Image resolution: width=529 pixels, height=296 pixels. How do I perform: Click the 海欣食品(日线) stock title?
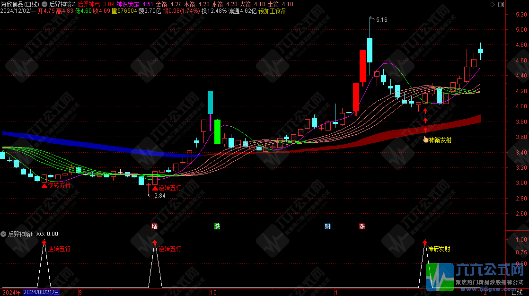(20, 4)
